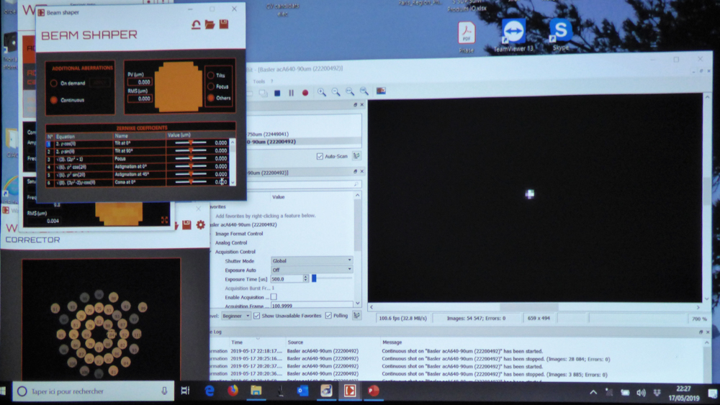Click the volume icon in system tray
Image resolution: width=720 pixels, height=405 pixels.
tap(641, 393)
